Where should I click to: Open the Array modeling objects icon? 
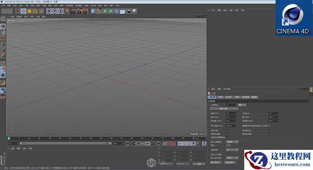pos(111,11)
